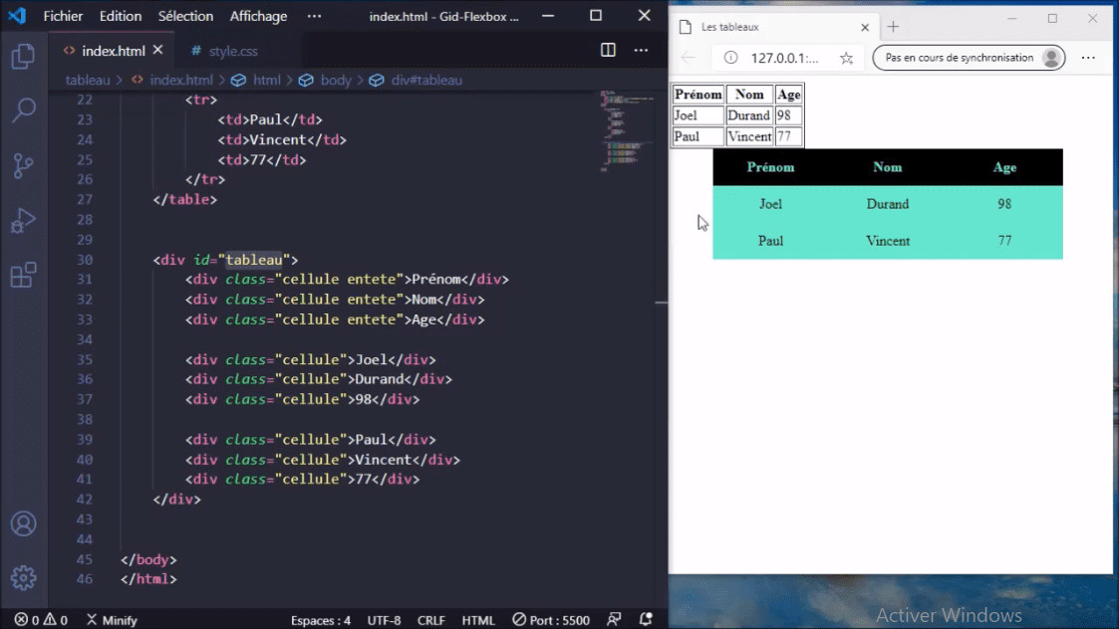The image size is (1119, 629).
Task: Open the Manage settings gear
Action: point(23,577)
